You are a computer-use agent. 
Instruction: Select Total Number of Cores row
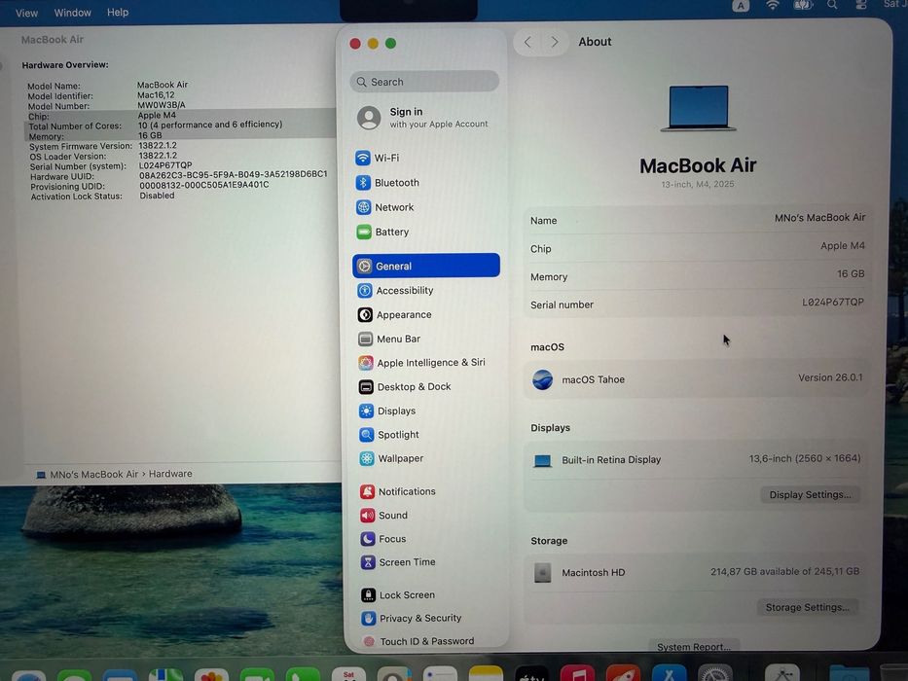click(x=179, y=125)
